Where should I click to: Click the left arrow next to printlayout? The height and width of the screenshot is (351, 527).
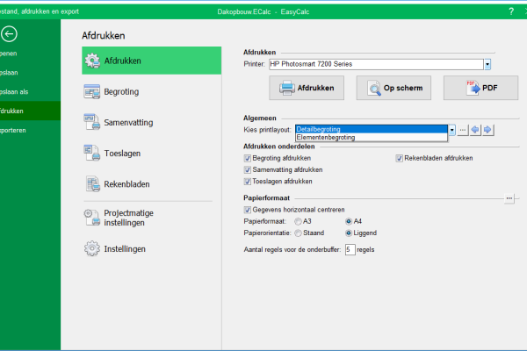coord(475,130)
